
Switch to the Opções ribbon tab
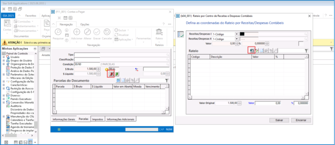pyautogui.click(x=84, y=24)
